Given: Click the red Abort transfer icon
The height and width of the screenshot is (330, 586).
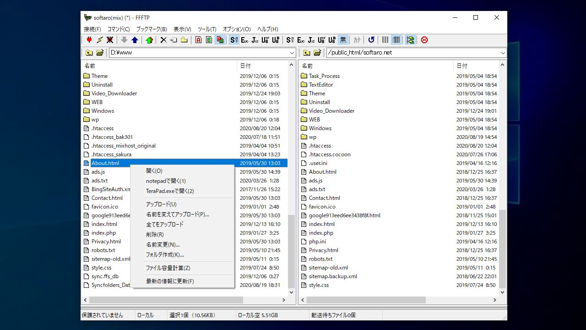Looking at the screenshot, I should tap(424, 40).
